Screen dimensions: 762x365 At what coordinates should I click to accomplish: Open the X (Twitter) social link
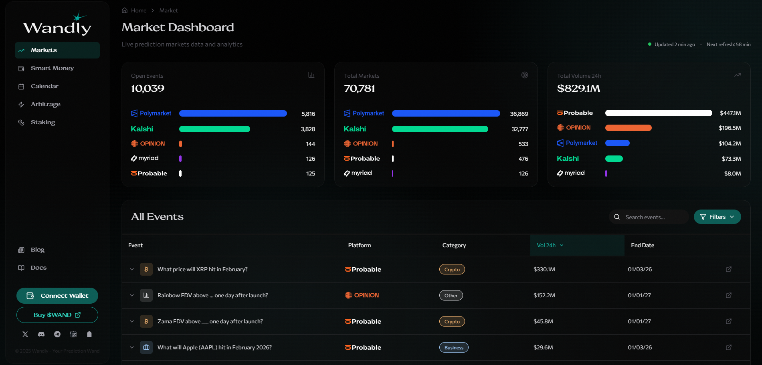point(25,334)
